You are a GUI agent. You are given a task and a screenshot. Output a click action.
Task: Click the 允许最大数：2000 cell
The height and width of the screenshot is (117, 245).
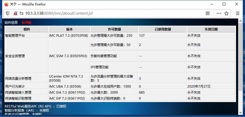click(x=114, y=93)
